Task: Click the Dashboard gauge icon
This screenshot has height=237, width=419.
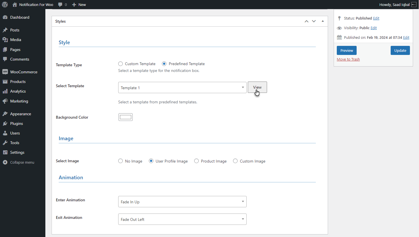Action: [x=5, y=17]
